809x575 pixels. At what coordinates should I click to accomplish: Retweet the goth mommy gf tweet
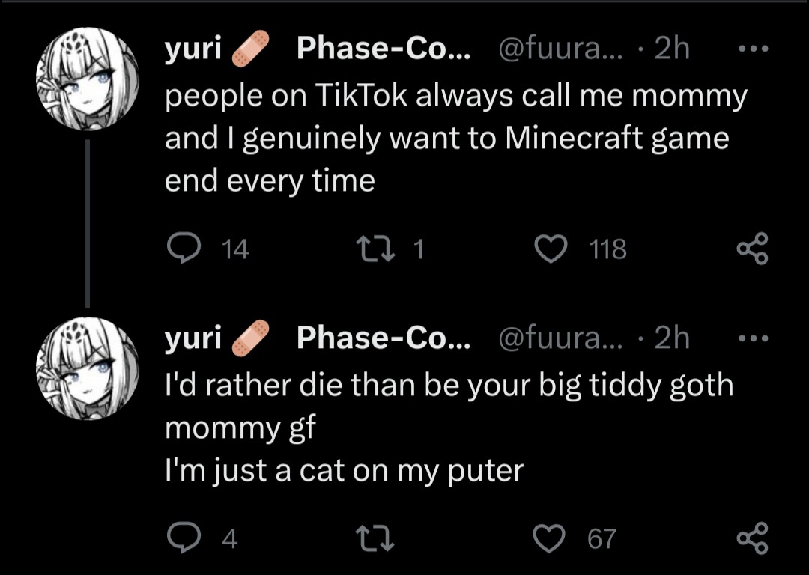click(376, 538)
